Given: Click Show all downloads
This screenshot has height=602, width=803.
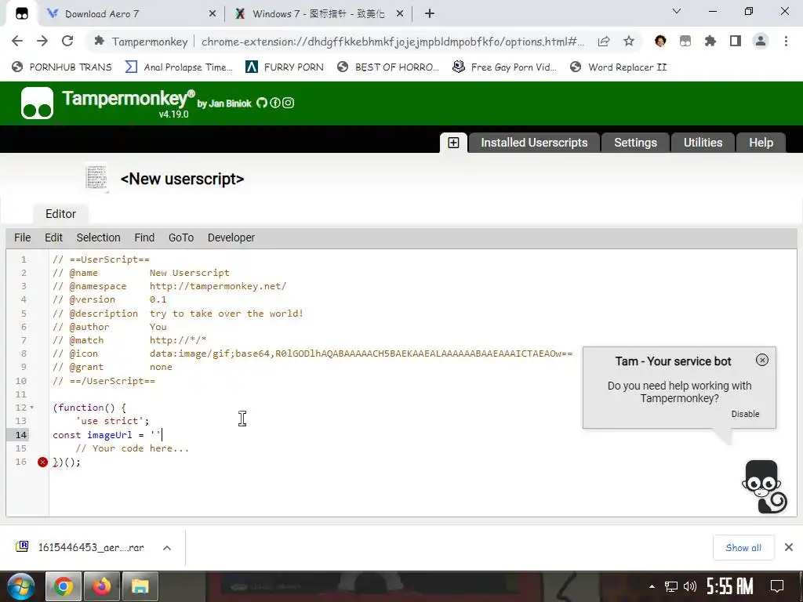Looking at the screenshot, I should [x=743, y=548].
